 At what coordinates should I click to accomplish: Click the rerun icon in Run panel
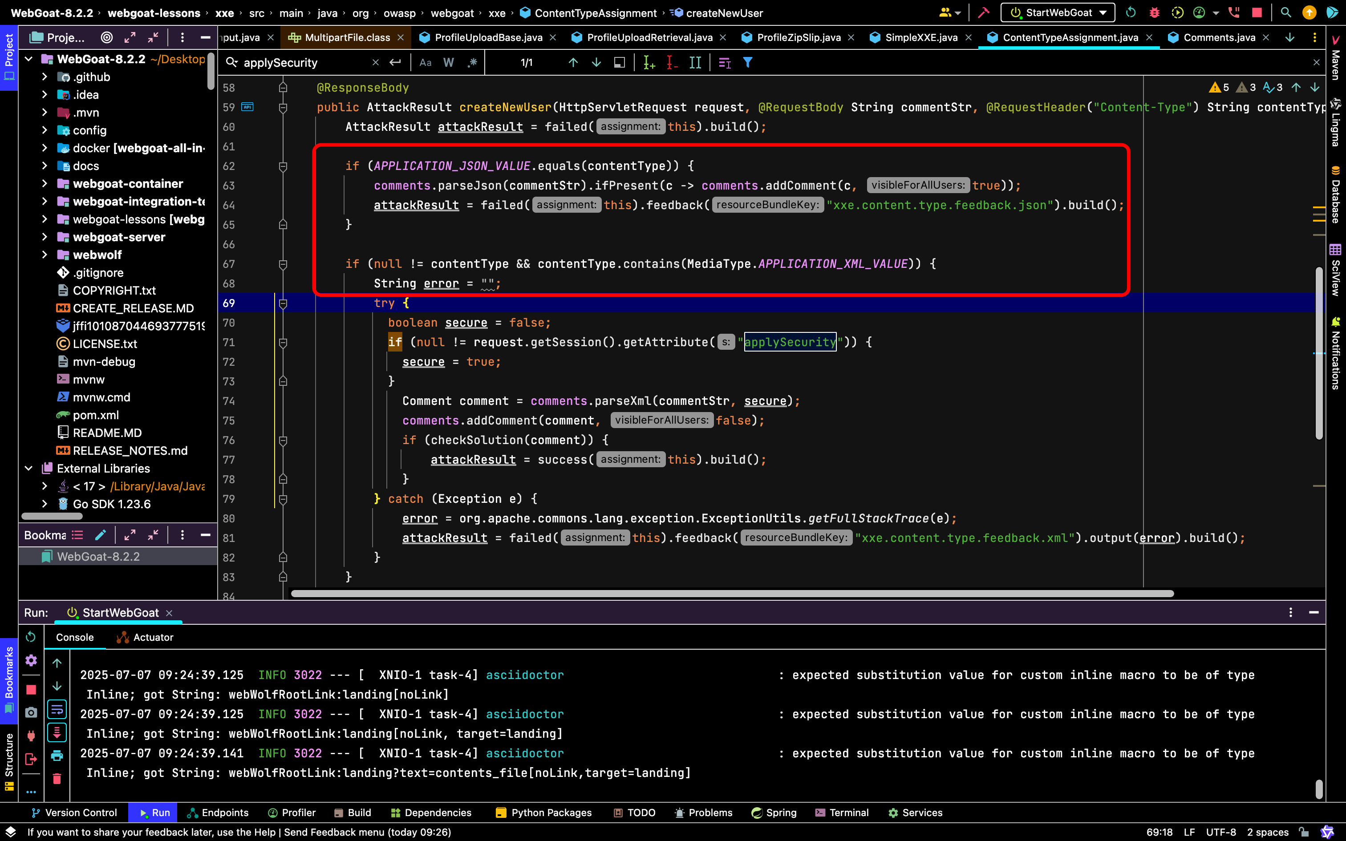[31, 637]
